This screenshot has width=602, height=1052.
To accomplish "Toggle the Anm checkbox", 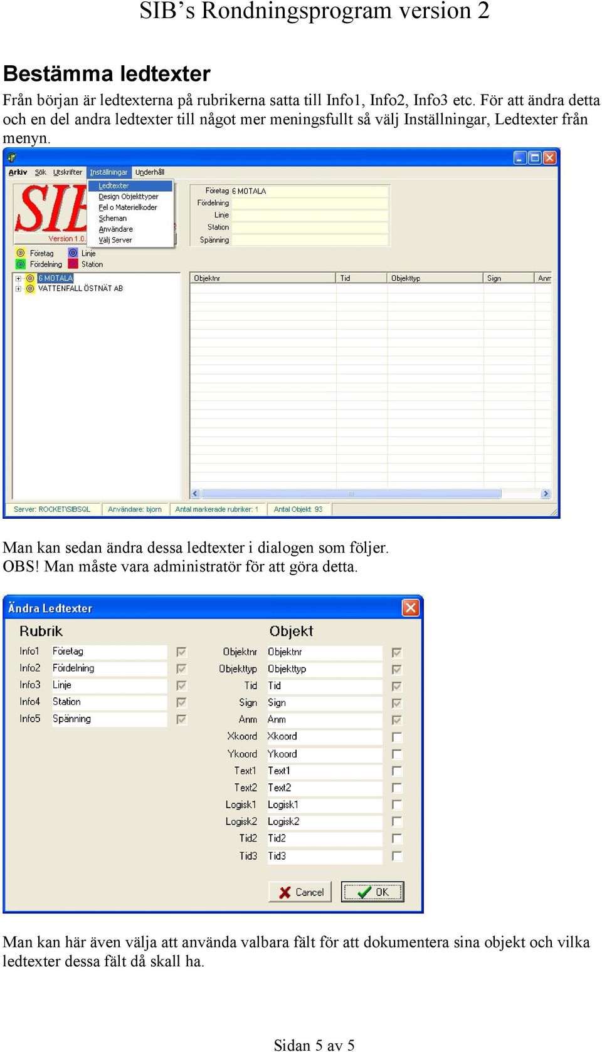I will [x=397, y=721].
